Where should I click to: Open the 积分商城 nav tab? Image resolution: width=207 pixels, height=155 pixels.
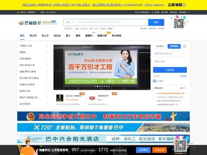click(x=116, y=36)
